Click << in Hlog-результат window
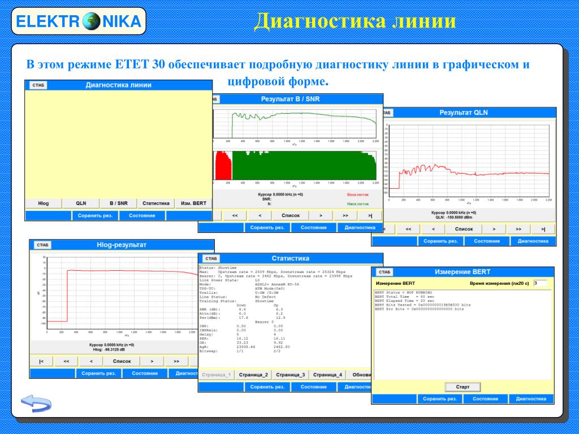Image resolution: width=579 pixels, height=434 pixels. tap(66, 361)
